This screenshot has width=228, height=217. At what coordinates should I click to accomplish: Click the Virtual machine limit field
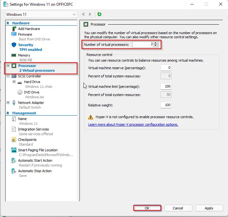(x=166, y=87)
